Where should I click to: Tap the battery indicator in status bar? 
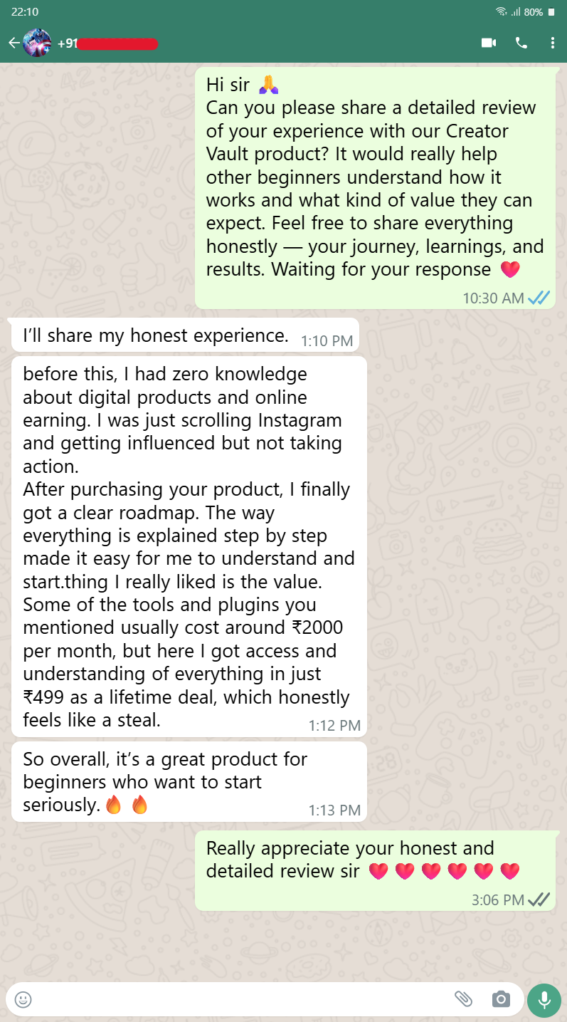pyautogui.click(x=551, y=12)
